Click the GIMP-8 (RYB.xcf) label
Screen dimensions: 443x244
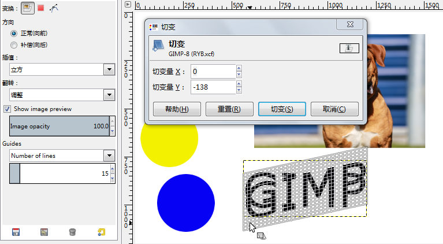click(191, 54)
